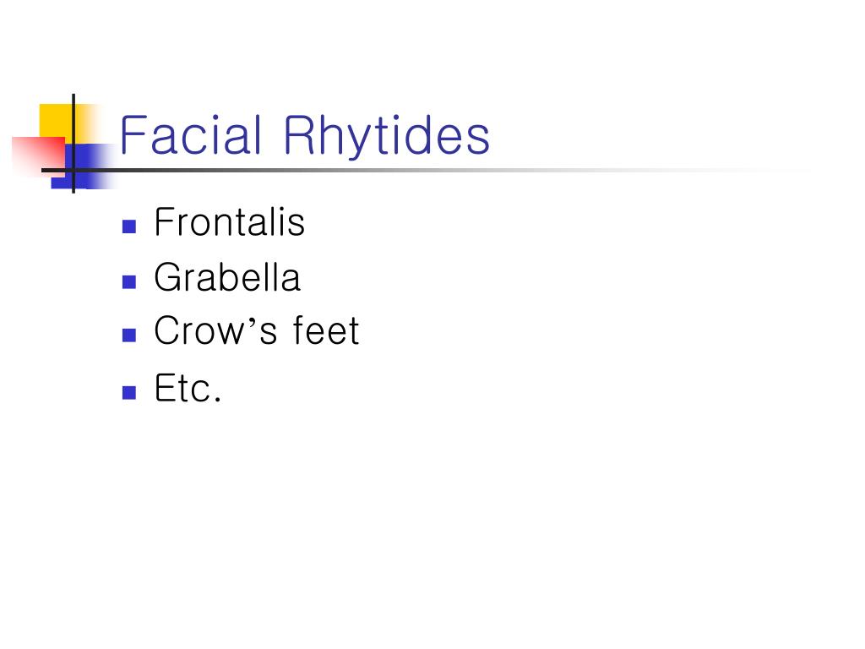Select the red gradient decorative square

(37, 156)
